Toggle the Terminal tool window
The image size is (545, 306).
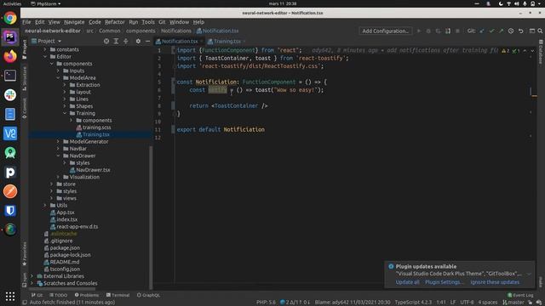pos(118,295)
